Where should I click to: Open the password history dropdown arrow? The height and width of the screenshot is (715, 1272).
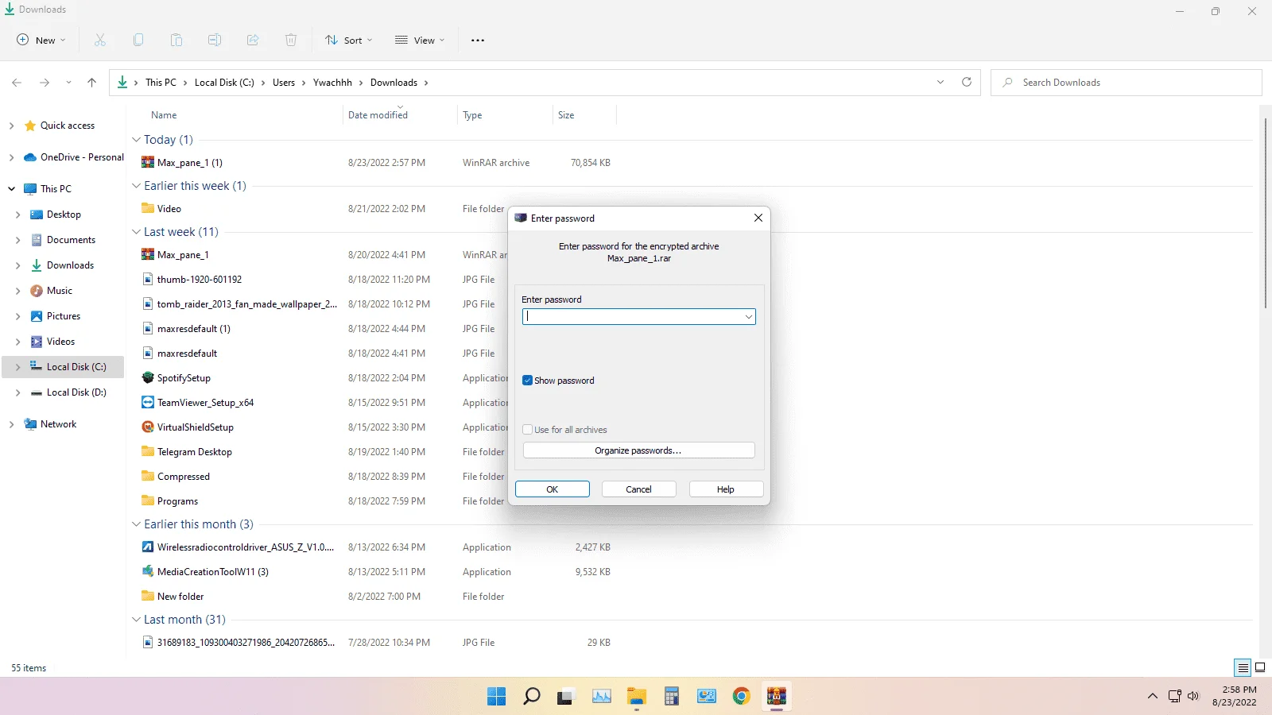748,317
